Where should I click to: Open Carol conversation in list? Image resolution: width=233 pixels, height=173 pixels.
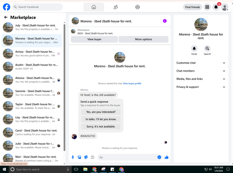point(32,133)
